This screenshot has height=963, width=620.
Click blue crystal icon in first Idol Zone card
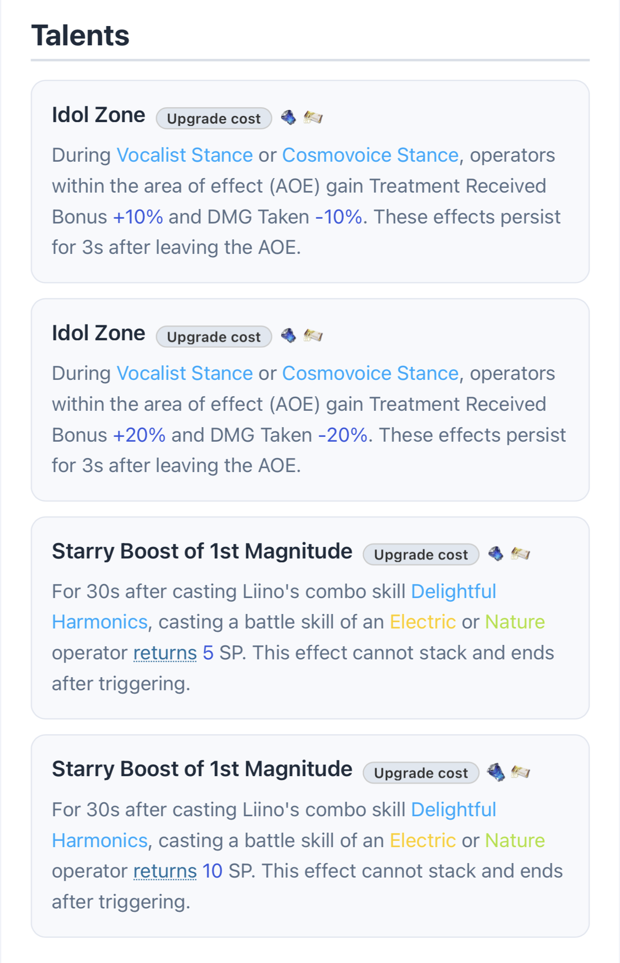point(288,117)
